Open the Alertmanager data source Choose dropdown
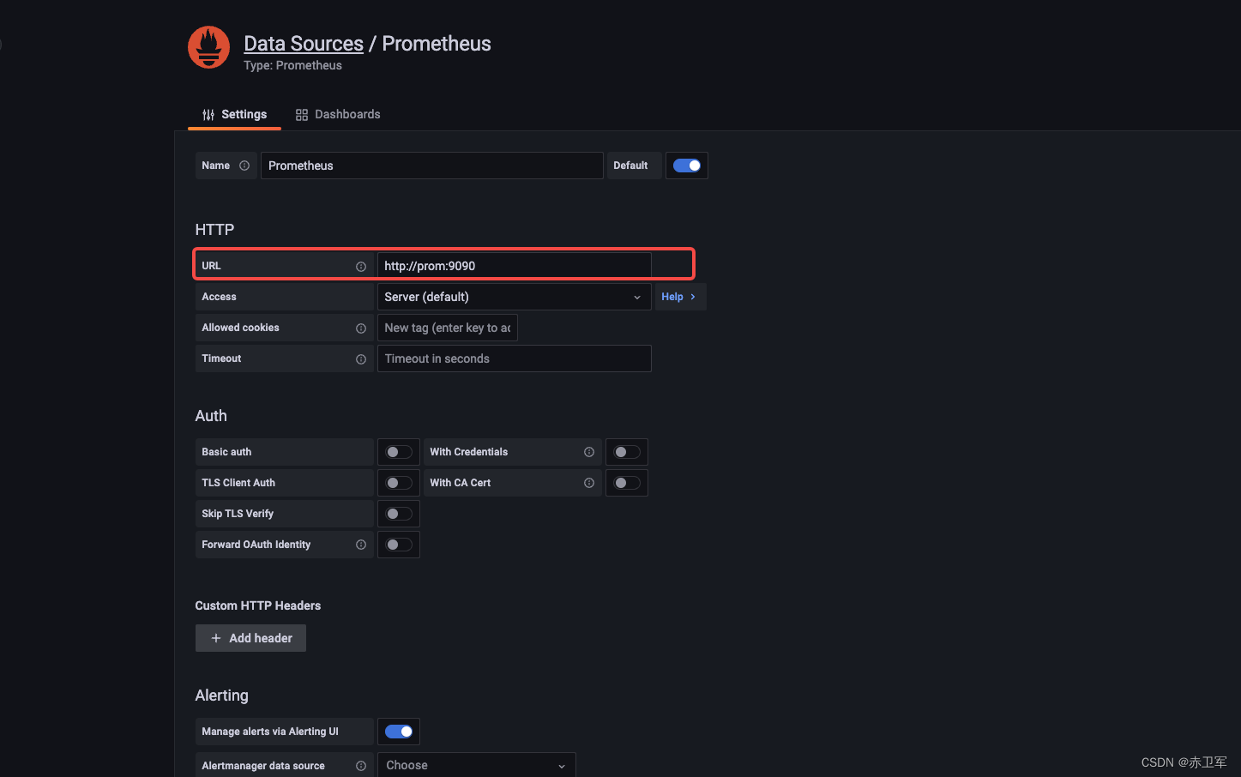 [x=476, y=764]
